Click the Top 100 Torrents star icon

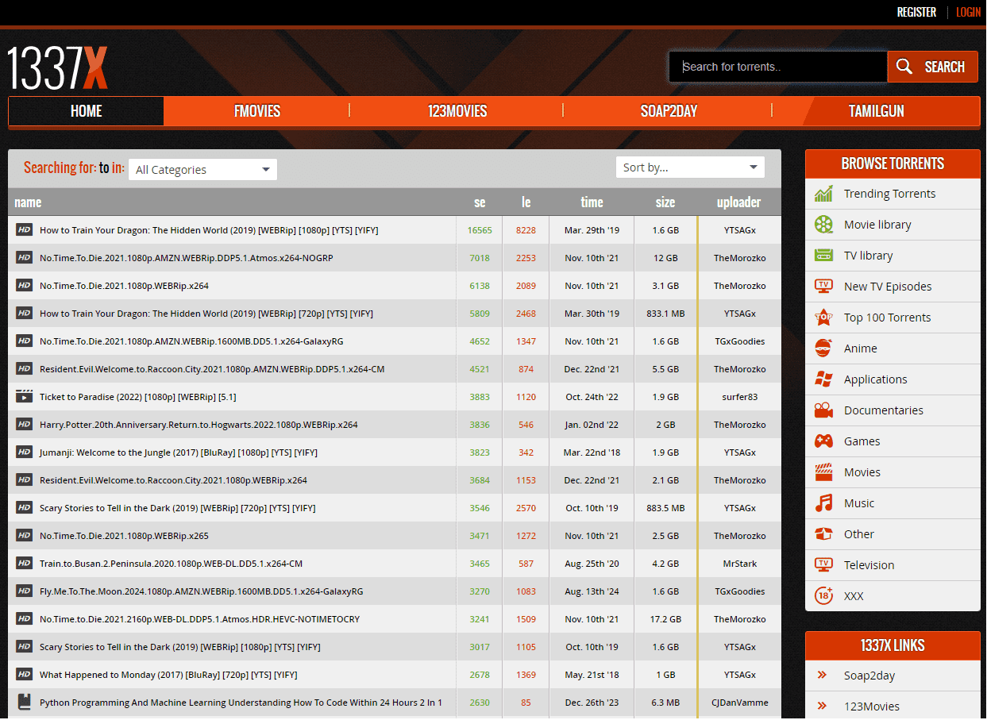tap(823, 318)
